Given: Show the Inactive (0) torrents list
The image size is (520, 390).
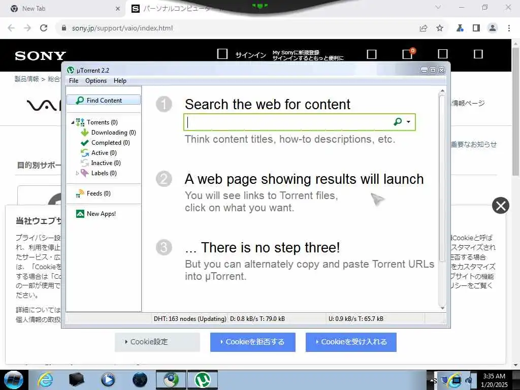Looking at the screenshot, I should [106, 163].
